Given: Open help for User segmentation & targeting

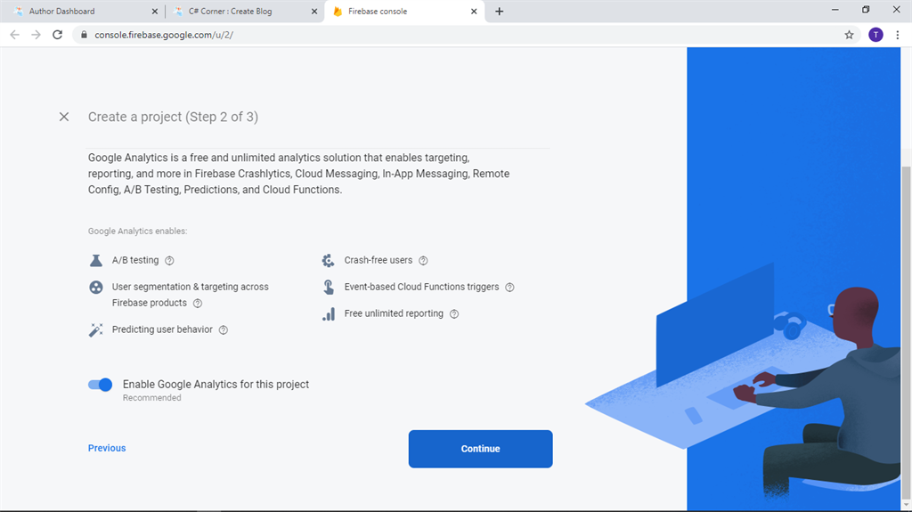Looking at the screenshot, I should coord(198,303).
